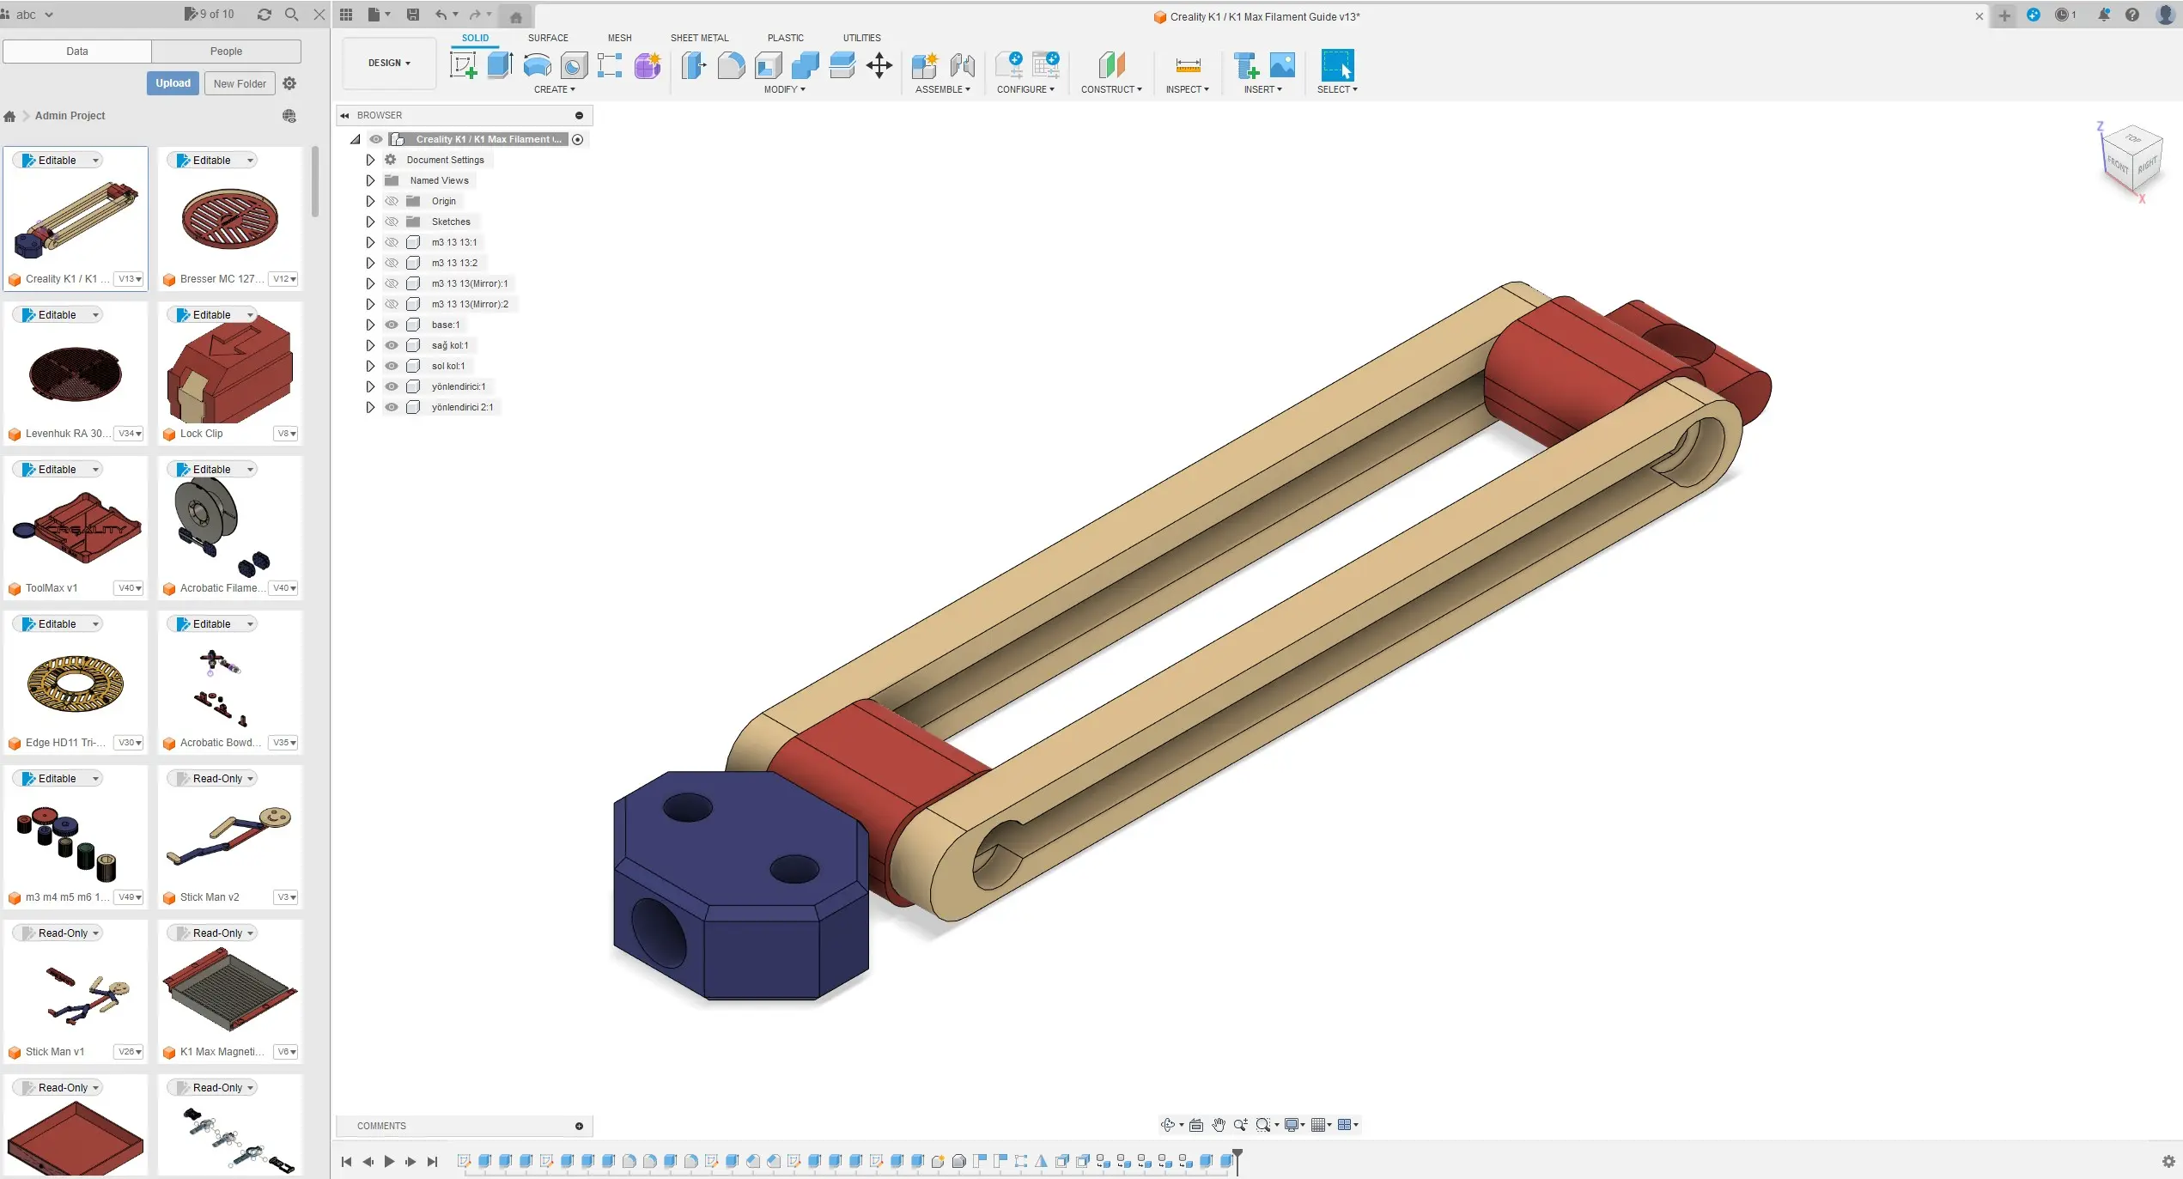Toggle visibility of sağ kol 1
The image size is (2183, 1179).
[x=392, y=344]
